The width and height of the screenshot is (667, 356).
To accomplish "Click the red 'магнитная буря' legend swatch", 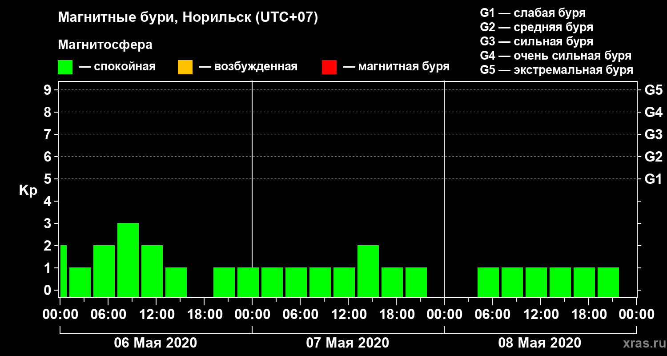I will point(329,67).
